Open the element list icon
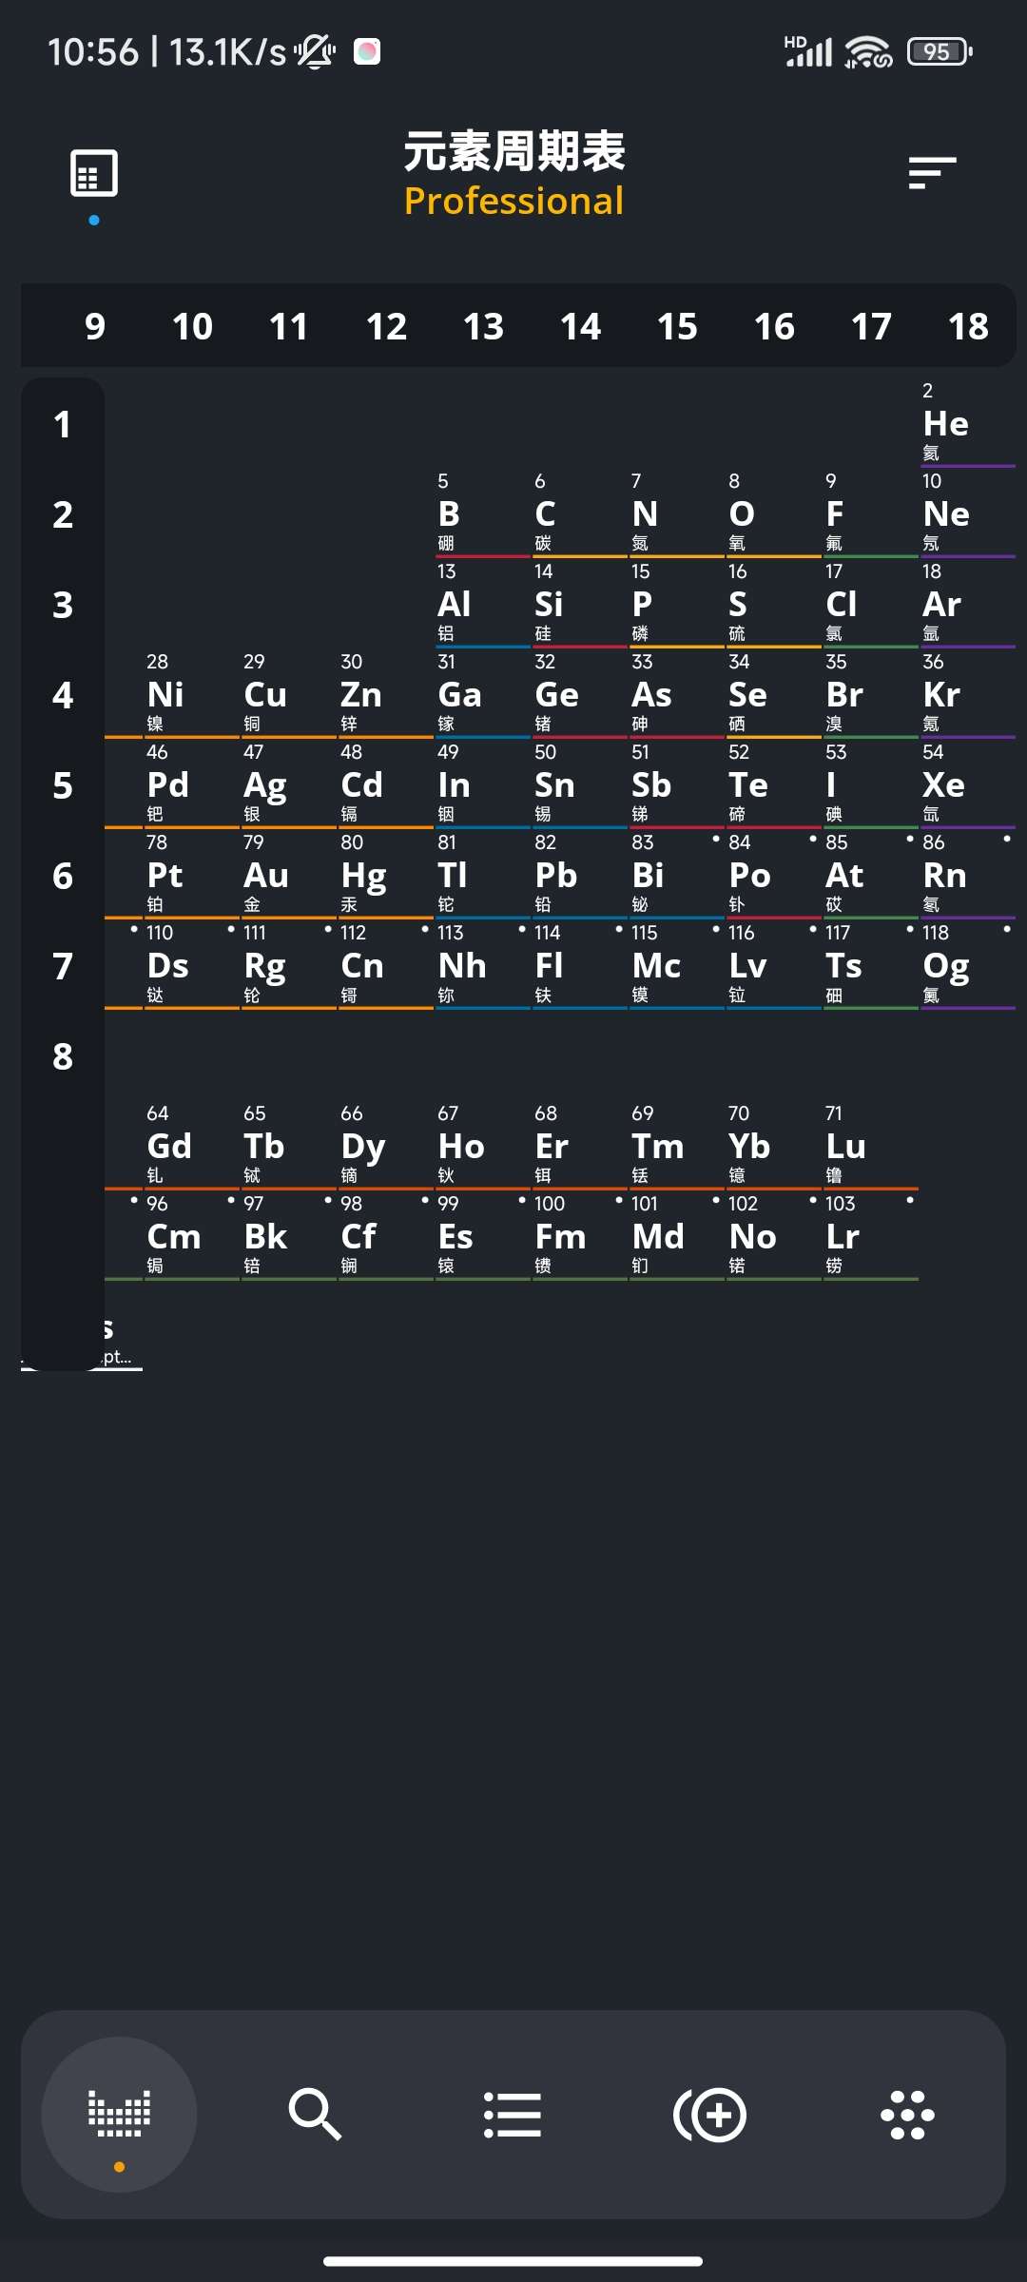The width and height of the screenshot is (1027, 2282). tap(513, 2115)
